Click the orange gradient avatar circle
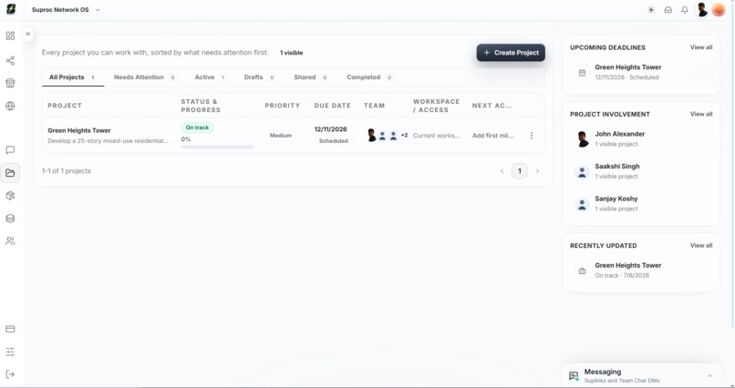The height and width of the screenshot is (388, 735). (719, 10)
